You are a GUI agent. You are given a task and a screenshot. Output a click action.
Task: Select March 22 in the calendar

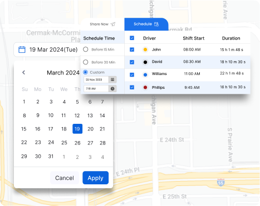click(x=24, y=143)
